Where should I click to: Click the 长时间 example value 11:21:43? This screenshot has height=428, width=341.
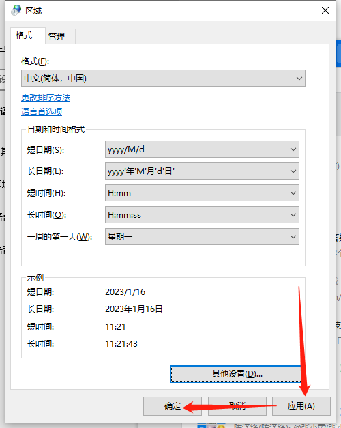(121, 343)
